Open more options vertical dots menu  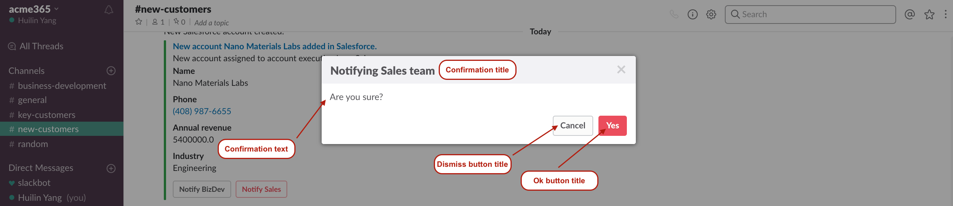946,14
